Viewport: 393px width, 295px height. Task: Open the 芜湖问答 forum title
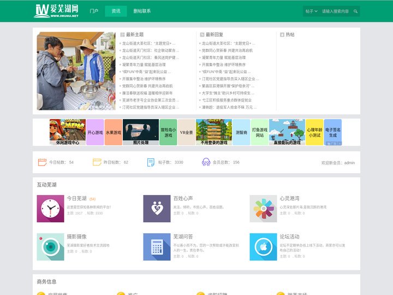183,237
